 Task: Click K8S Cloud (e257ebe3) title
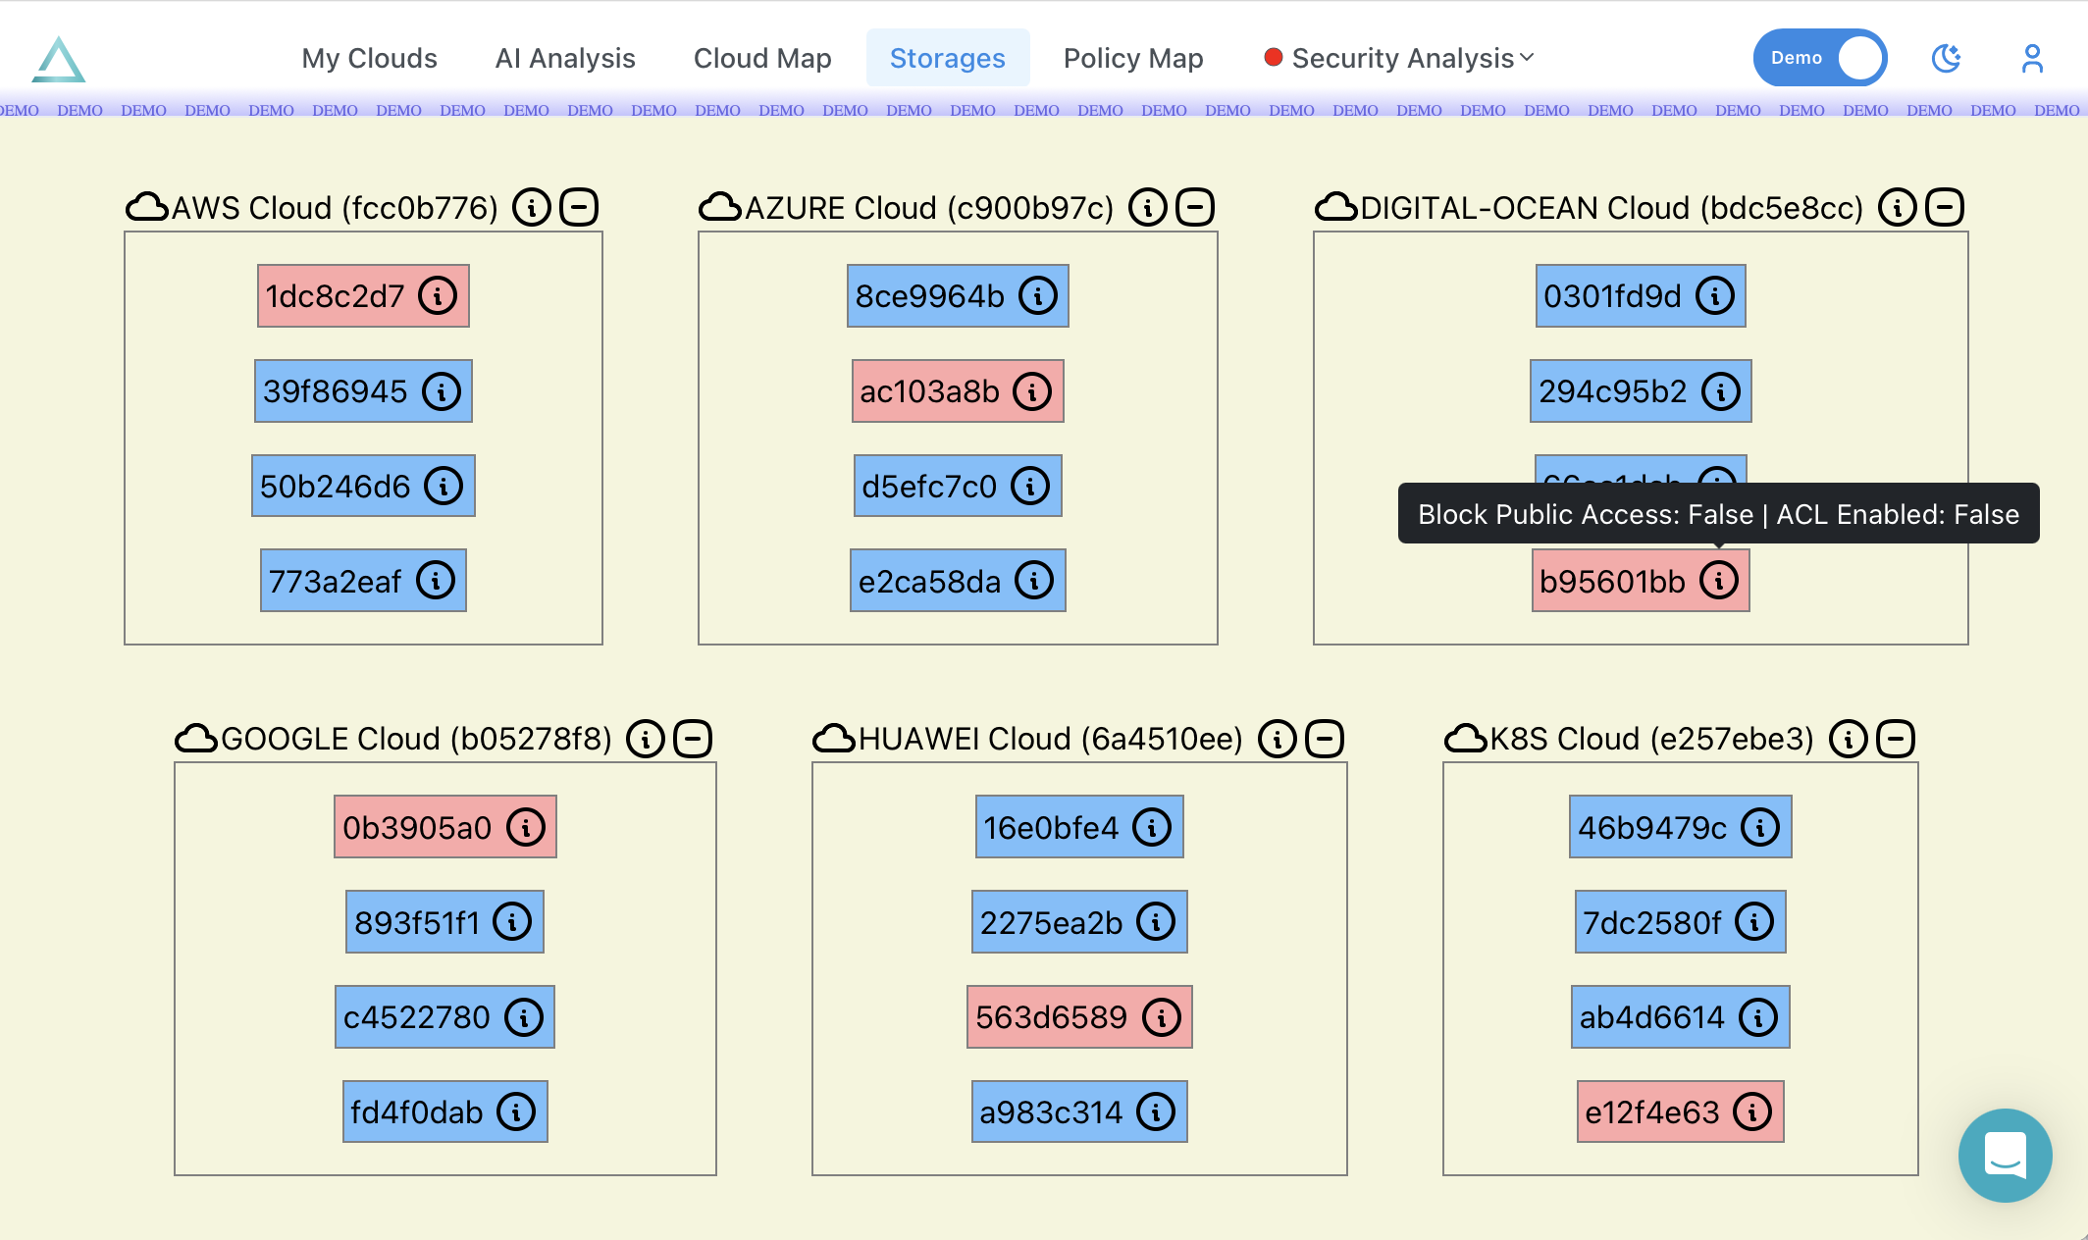pos(1652,739)
